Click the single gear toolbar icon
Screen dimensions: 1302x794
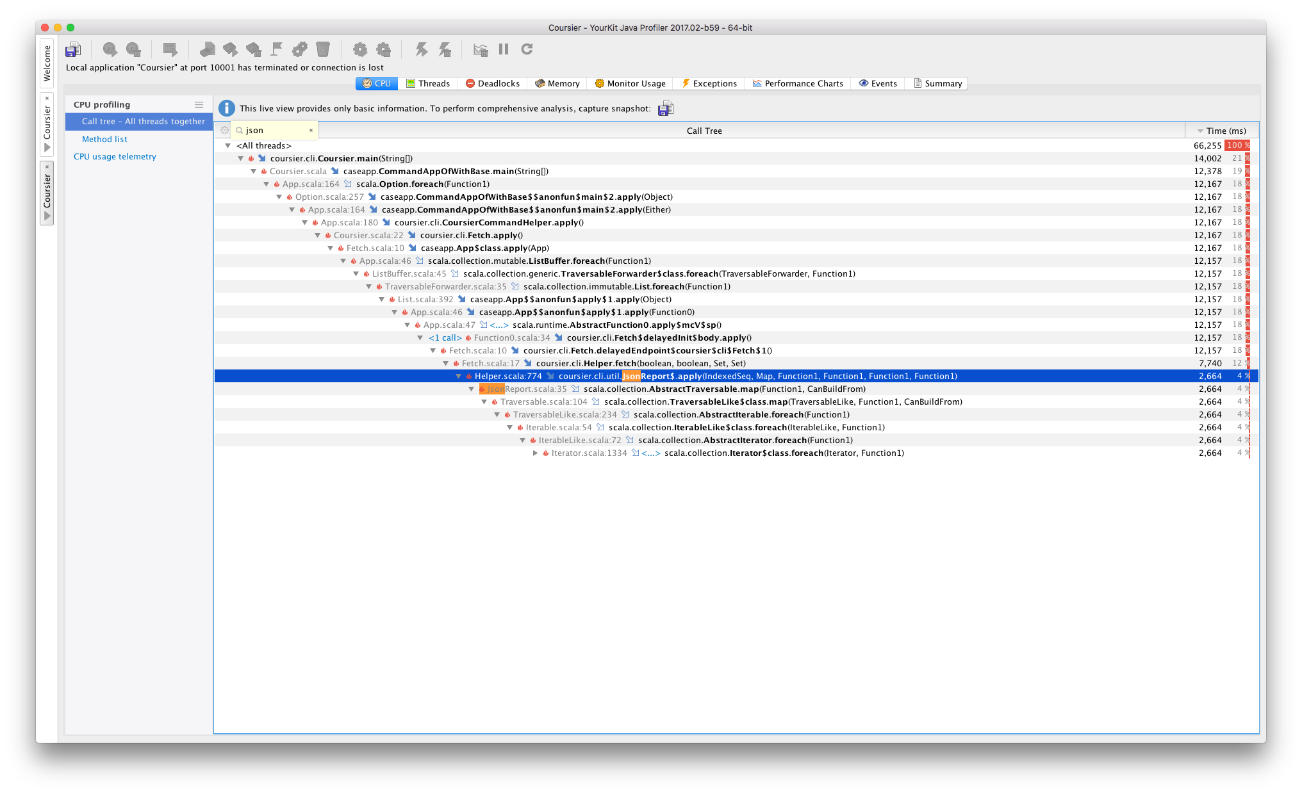(x=360, y=49)
